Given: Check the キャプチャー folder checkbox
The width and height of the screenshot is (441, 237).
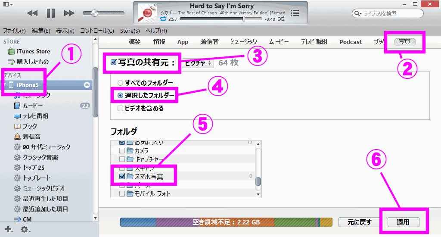Looking at the screenshot, I should point(122,159).
